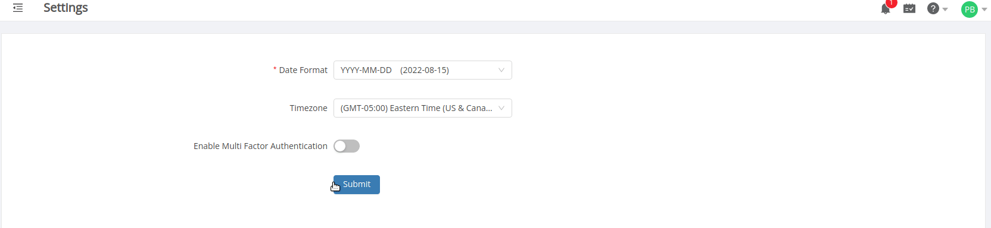
Task: Click the Enable Multi Factor Authentication label
Action: [260, 146]
